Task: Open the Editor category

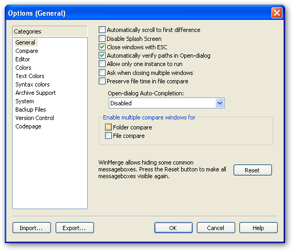Action: tap(23, 59)
